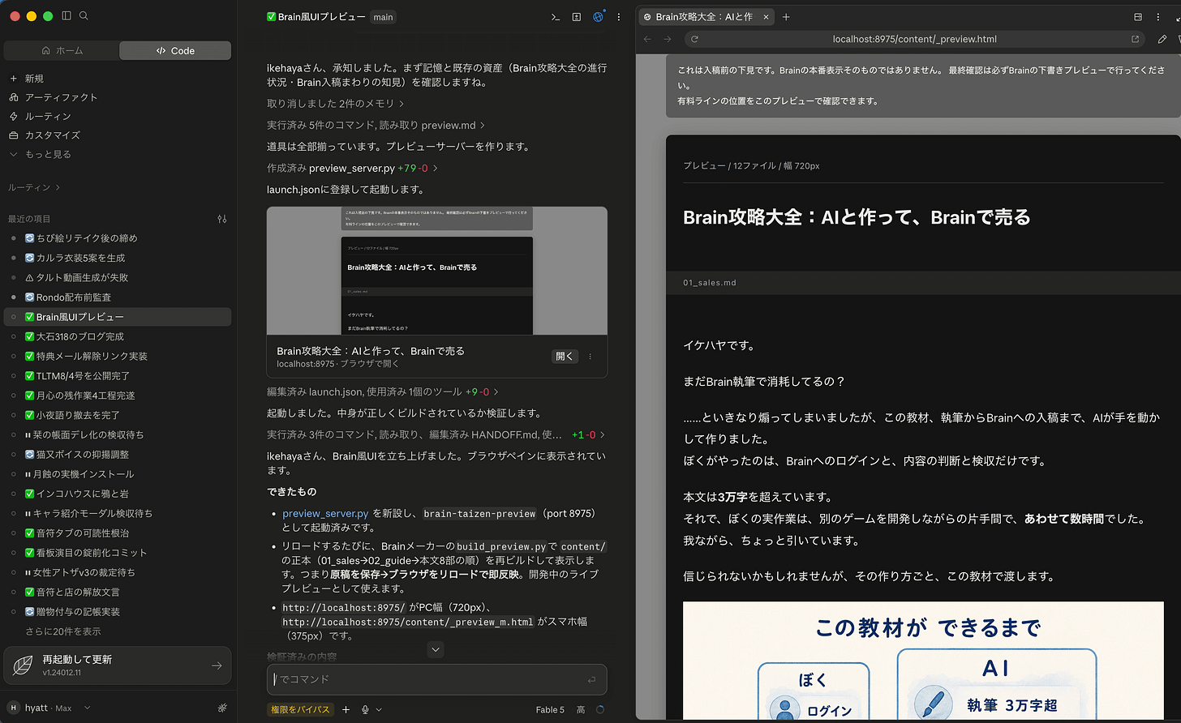Click the main branch badge
The height and width of the screenshot is (723, 1181).
click(384, 16)
